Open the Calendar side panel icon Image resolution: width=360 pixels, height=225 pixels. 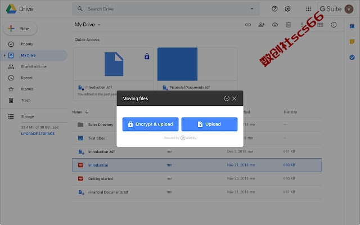352,26
